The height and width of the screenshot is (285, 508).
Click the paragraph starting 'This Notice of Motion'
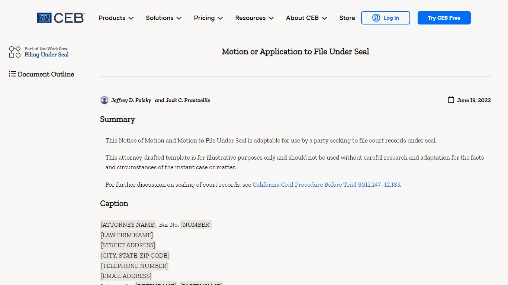[x=271, y=140]
